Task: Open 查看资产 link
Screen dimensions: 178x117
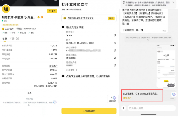Action: [x=128, y=98]
